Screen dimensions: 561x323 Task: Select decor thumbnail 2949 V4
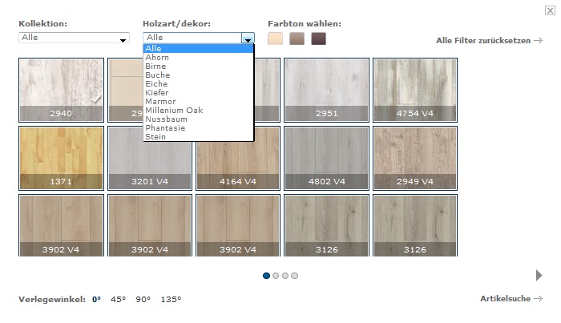[x=415, y=158]
